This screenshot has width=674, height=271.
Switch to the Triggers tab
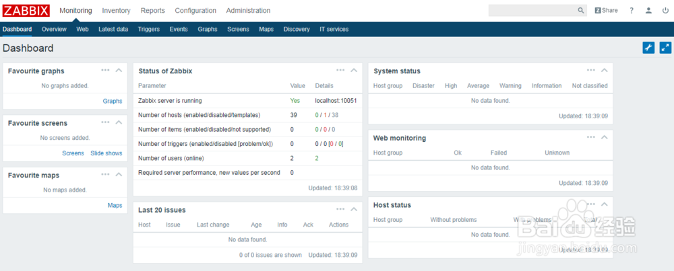[148, 30]
